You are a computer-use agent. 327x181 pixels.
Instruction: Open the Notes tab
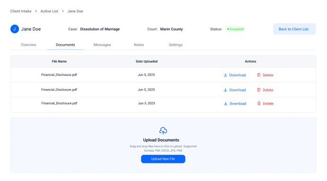tap(139, 45)
